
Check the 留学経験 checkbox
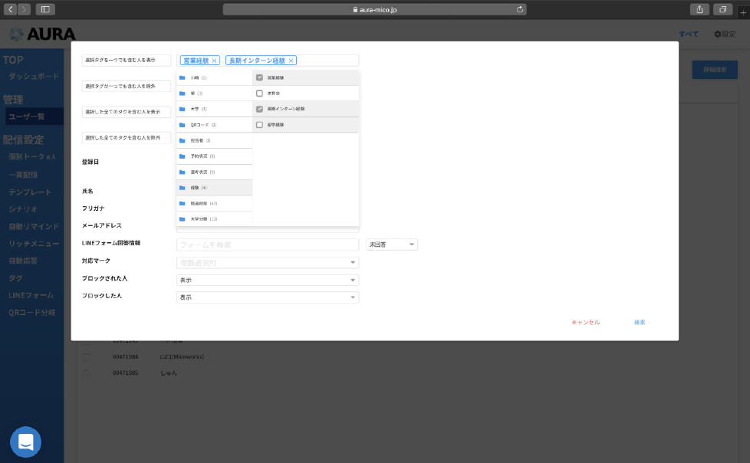[259, 125]
